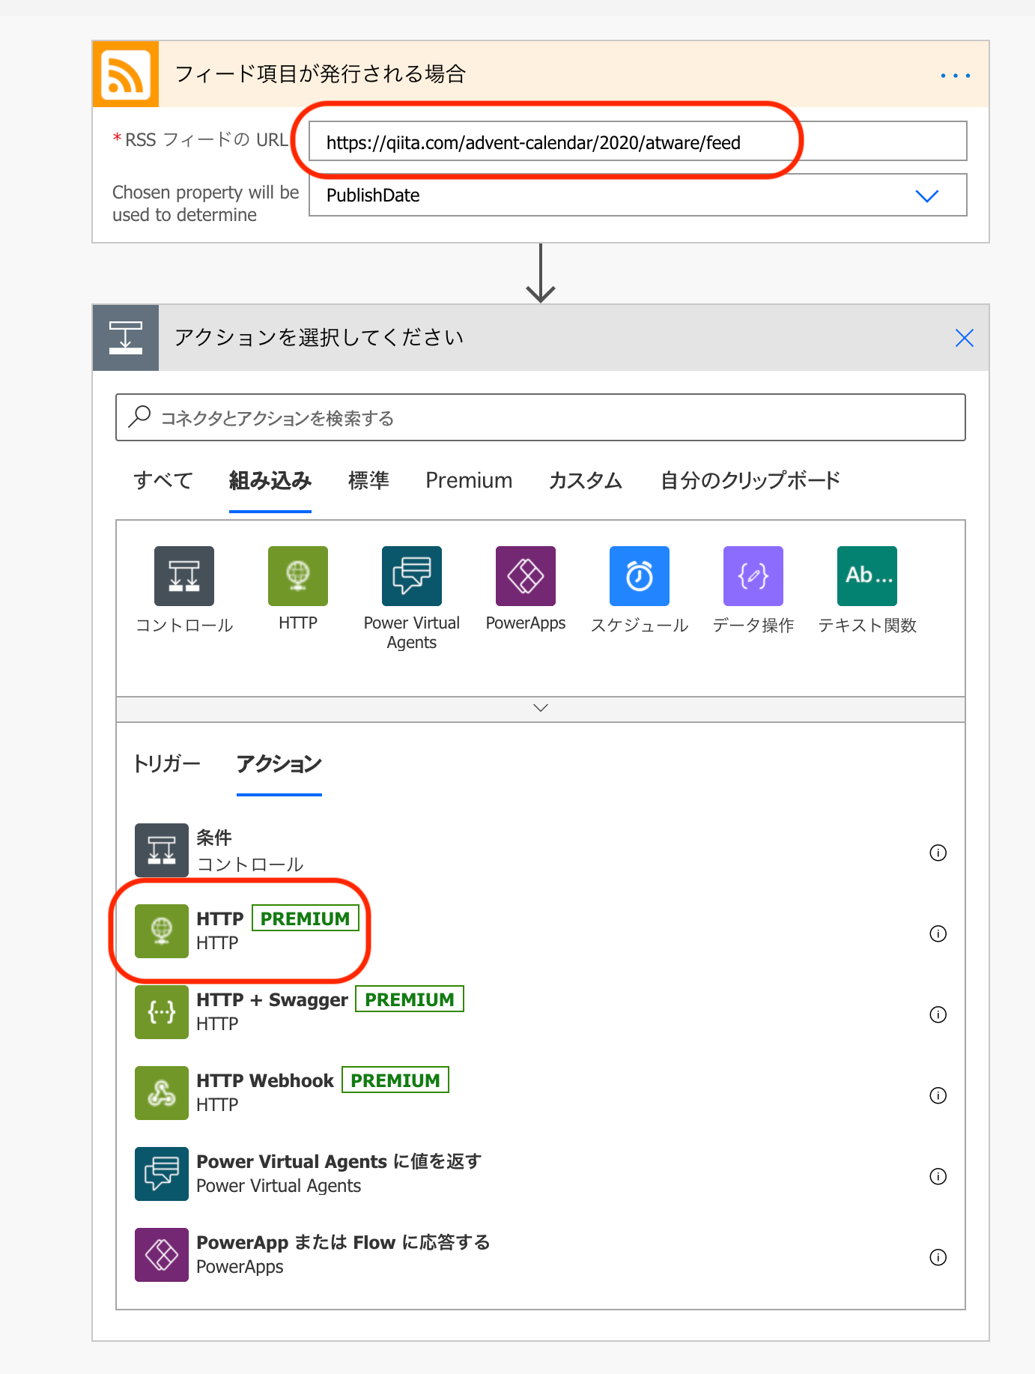Show info for HTTP Webhook action
The width and height of the screenshot is (1035, 1374).
(938, 1095)
